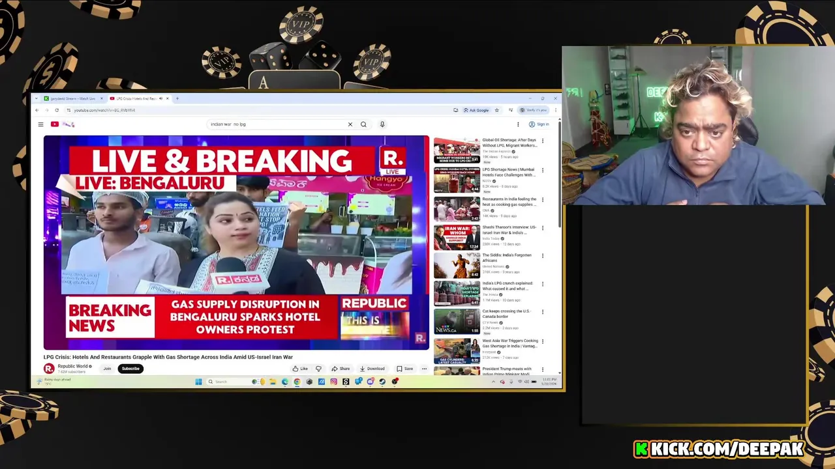The image size is (835, 469).
Task: Open The Siddis: India's Forgotten Africans
Action: pos(507,258)
